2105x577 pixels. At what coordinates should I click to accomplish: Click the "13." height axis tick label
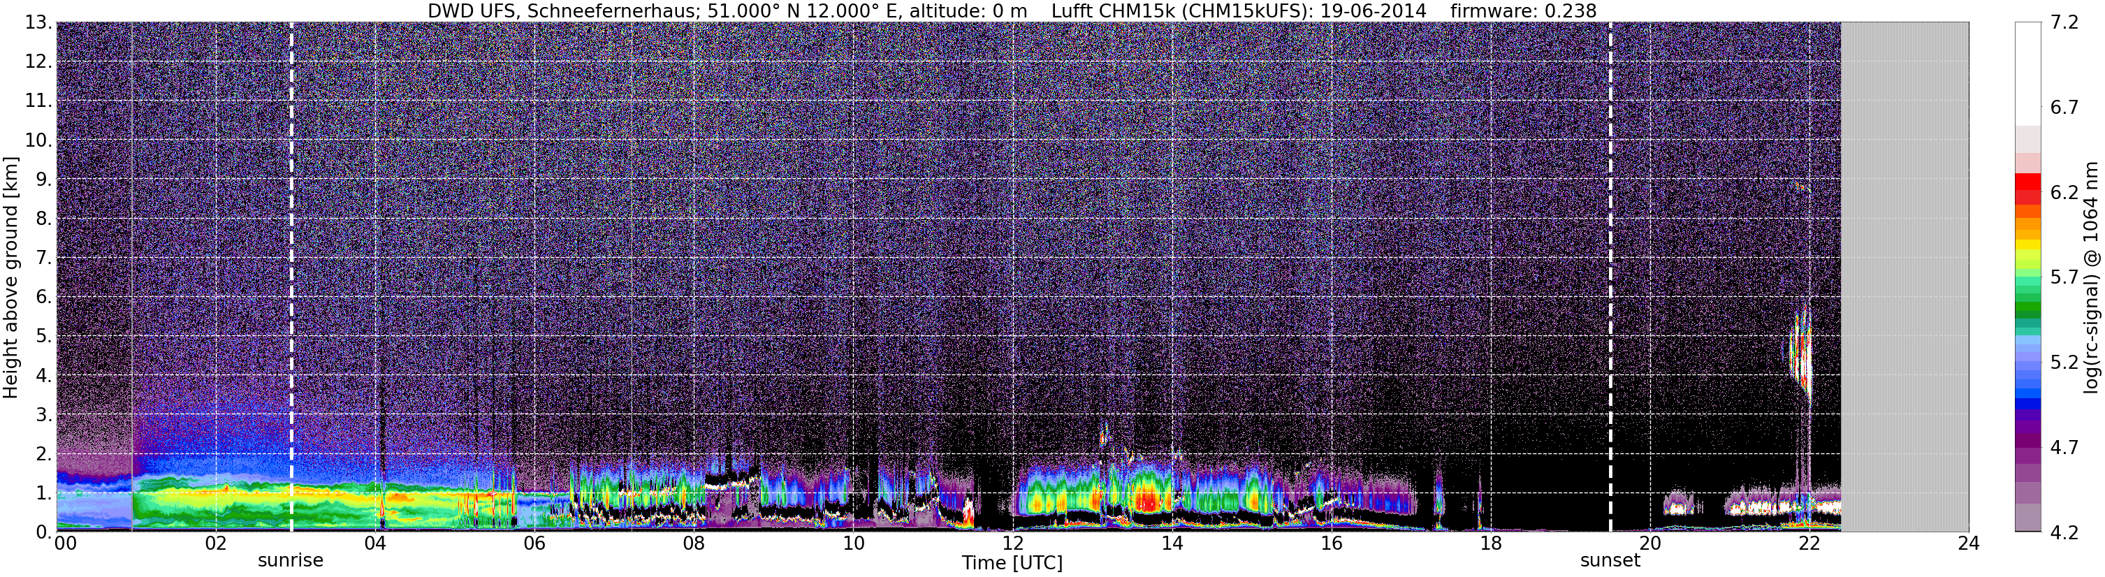pos(38,23)
